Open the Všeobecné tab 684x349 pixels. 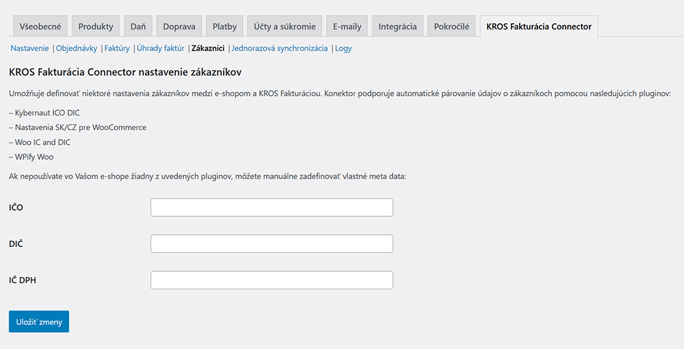(40, 26)
